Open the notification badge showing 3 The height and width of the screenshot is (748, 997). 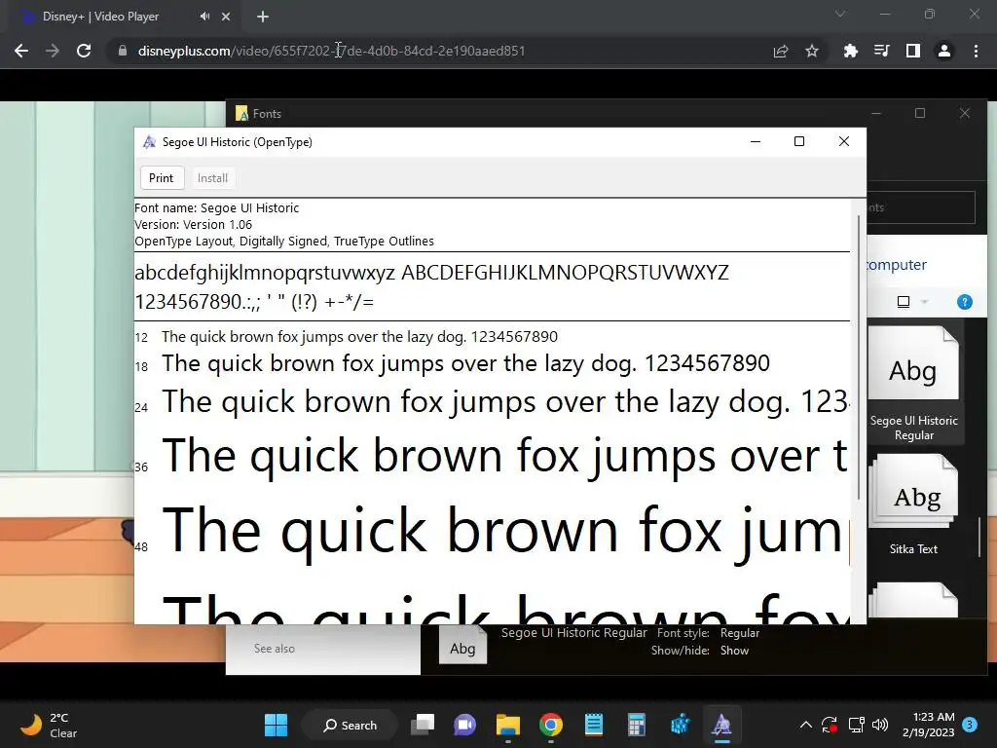(x=970, y=725)
